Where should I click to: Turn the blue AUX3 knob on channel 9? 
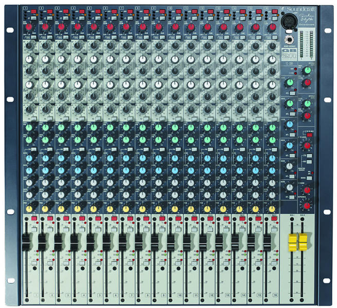[159, 158]
